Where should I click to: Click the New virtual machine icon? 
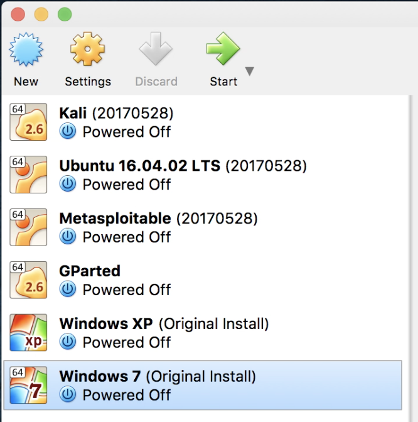pos(26,49)
